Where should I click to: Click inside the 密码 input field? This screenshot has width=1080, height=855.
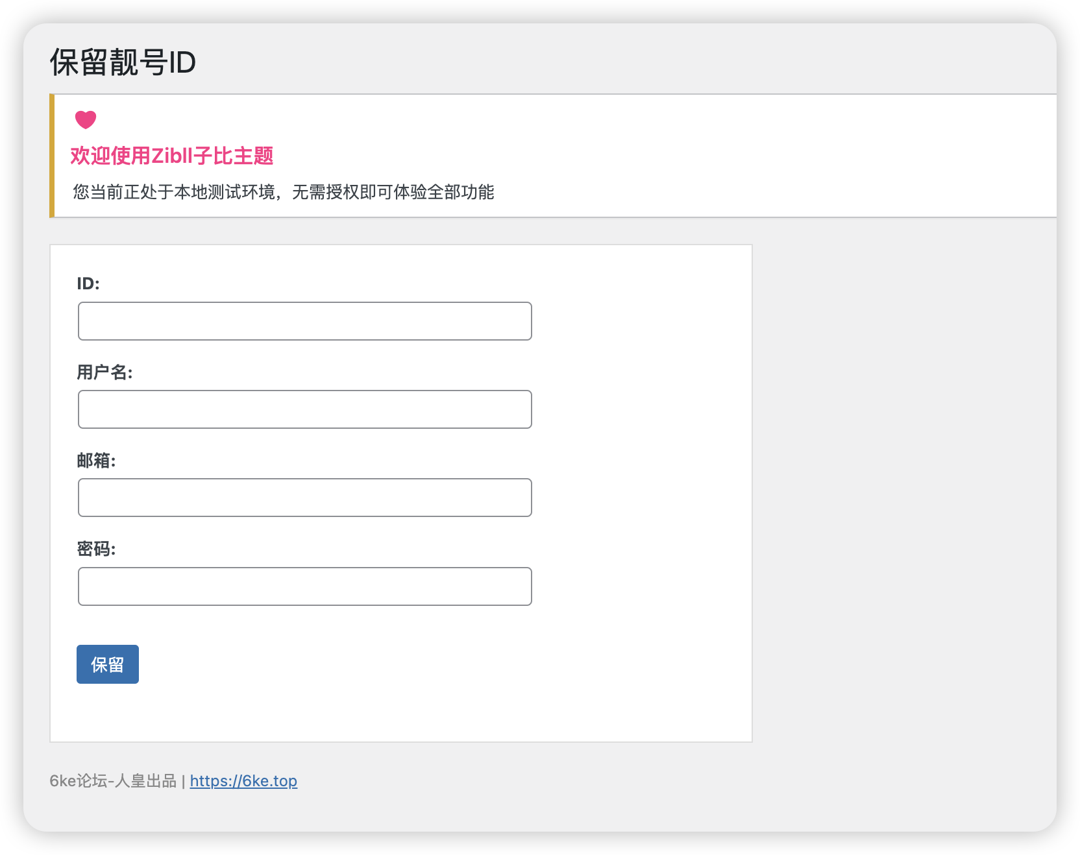pyautogui.click(x=304, y=586)
